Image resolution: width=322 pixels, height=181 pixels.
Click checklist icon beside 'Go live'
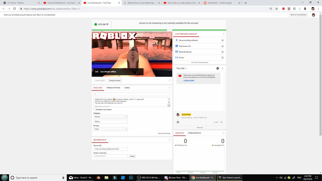pos(222,58)
